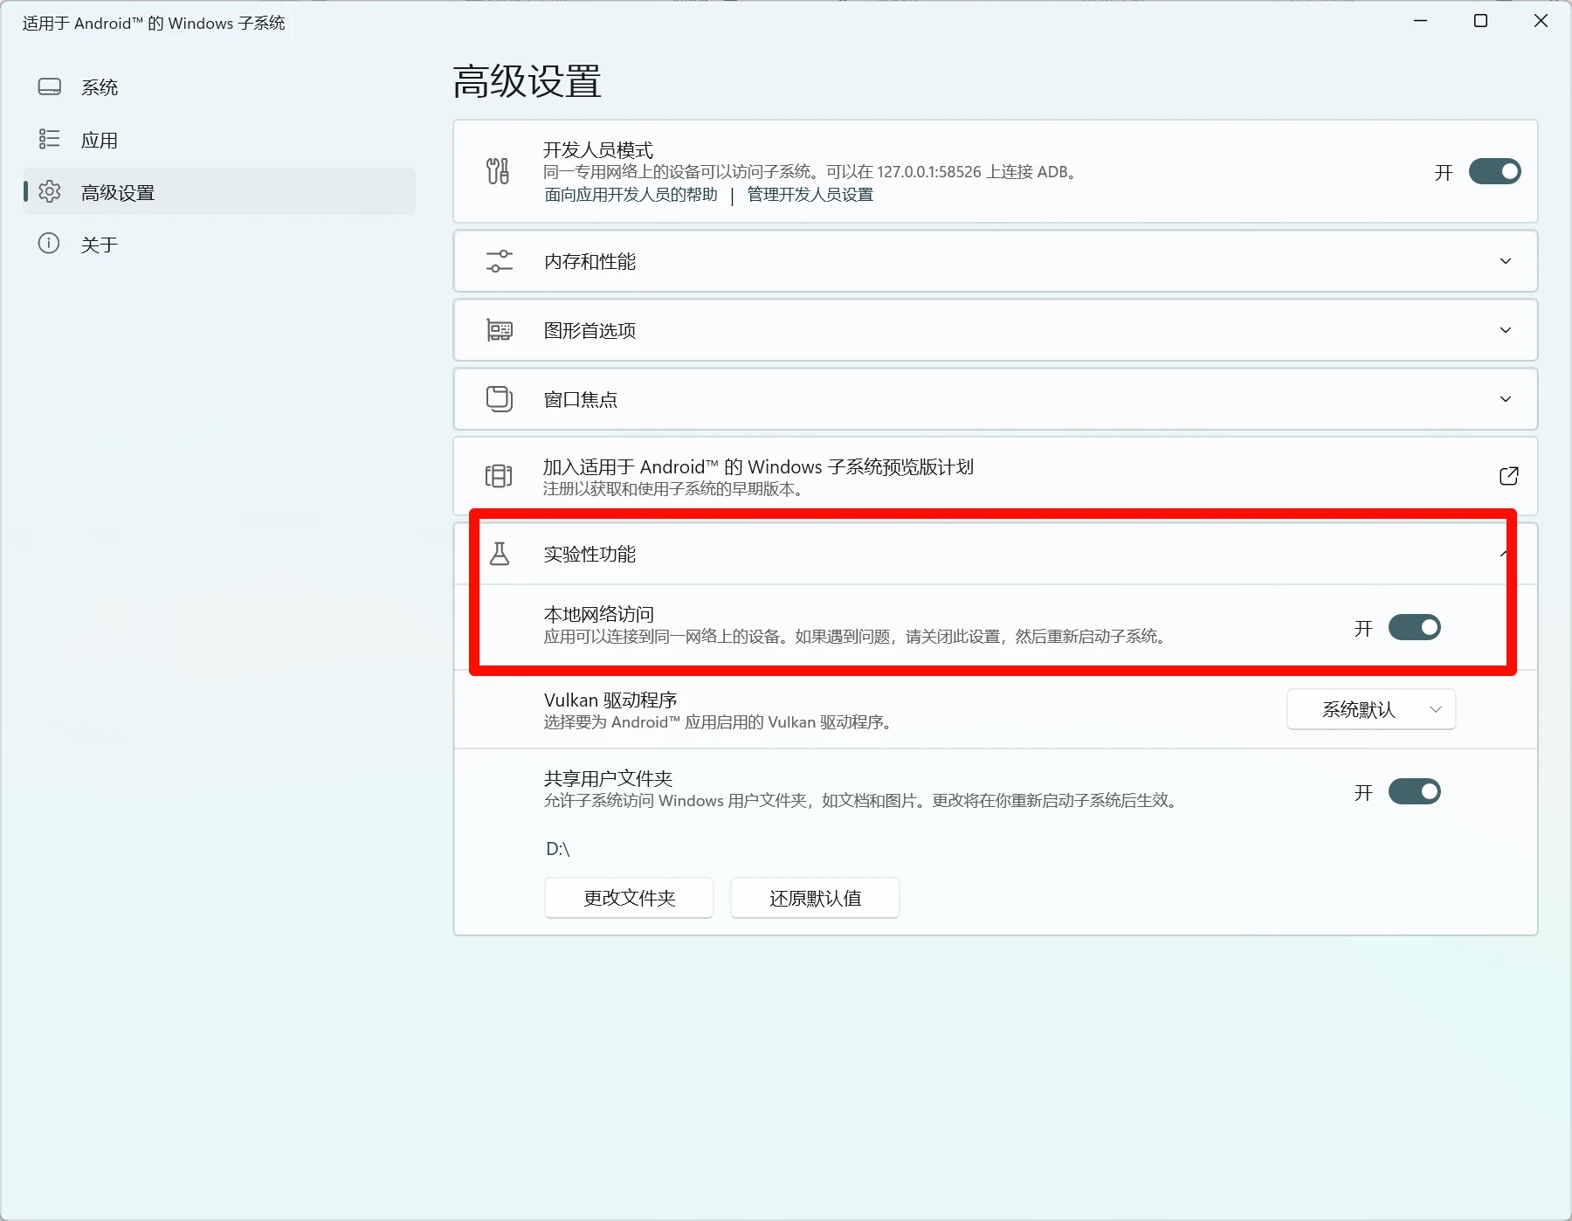Expand the 图形首选项 section
1572x1221 pixels.
1506,330
